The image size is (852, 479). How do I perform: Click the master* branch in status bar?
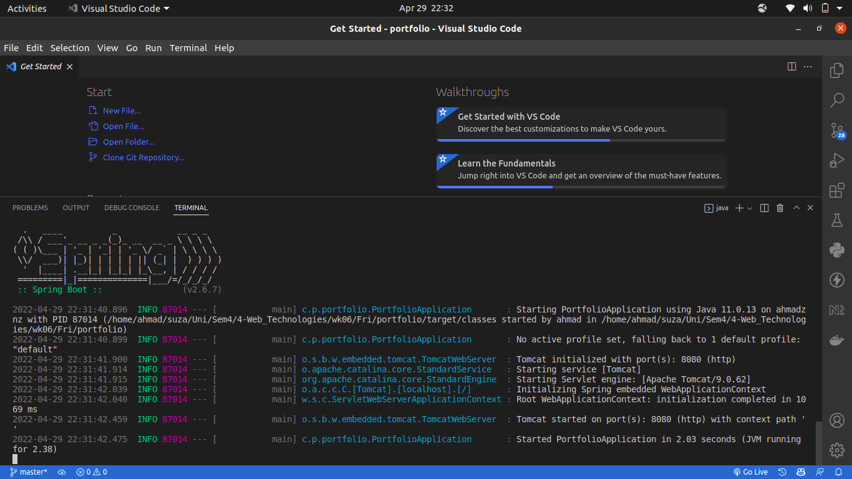29,472
